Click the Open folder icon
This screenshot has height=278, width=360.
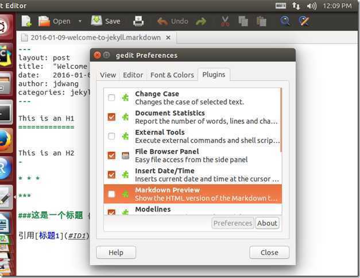[44, 21]
